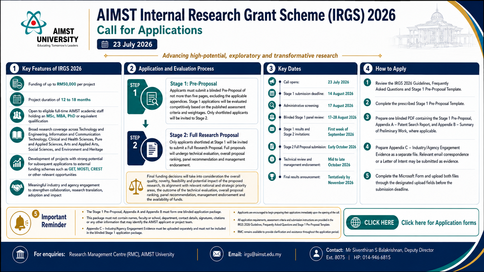The width and height of the screenshot is (484, 272).
Task: Click the 'Stage 1: Pre-Proposal' heading
Action: (193, 84)
